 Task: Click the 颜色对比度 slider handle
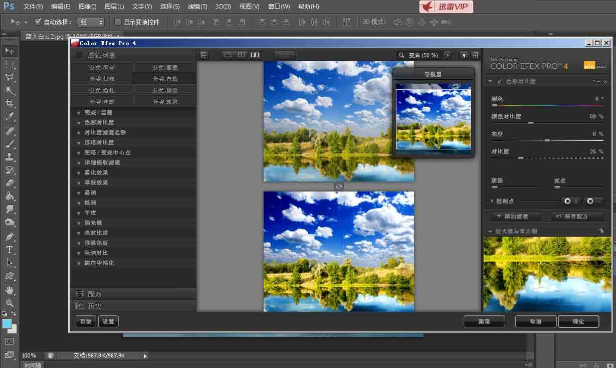click(531, 123)
